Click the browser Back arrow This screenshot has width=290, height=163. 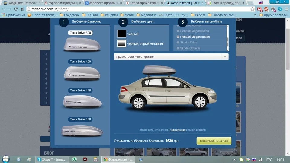click(4, 9)
